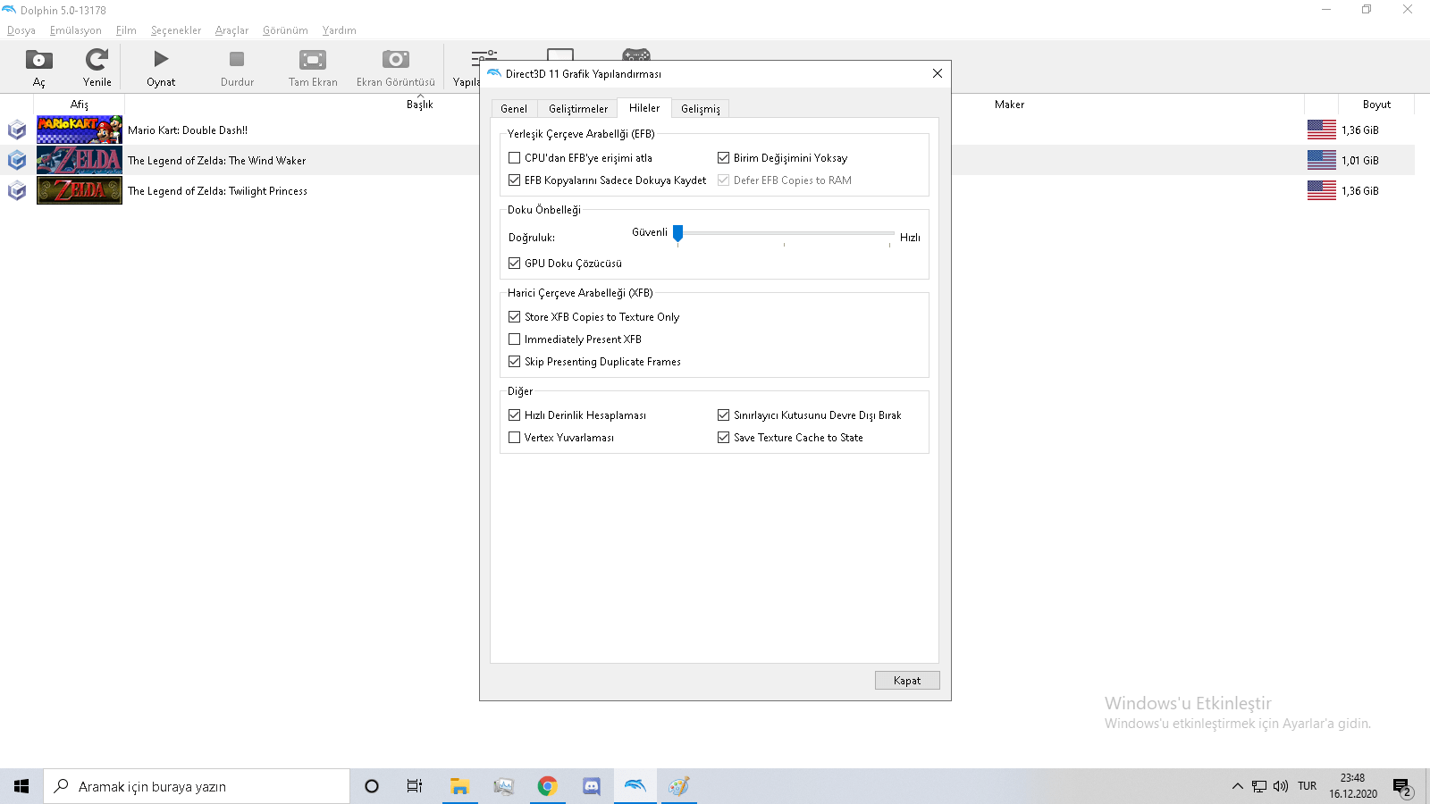Click the Oynat play icon
The width and height of the screenshot is (1430, 804).
pos(161,60)
